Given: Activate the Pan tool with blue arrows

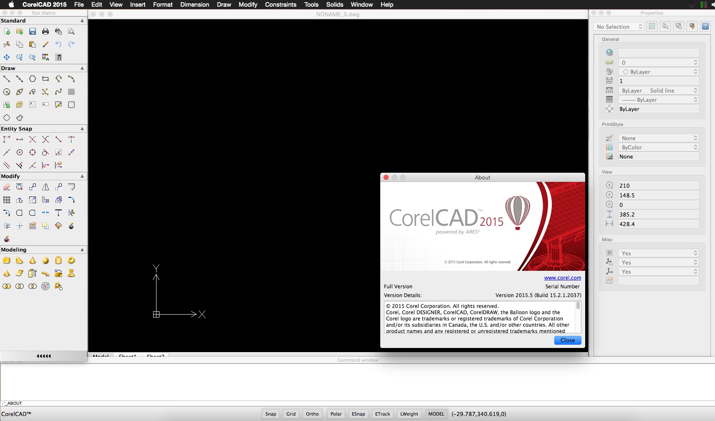Looking at the screenshot, I should [7, 57].
